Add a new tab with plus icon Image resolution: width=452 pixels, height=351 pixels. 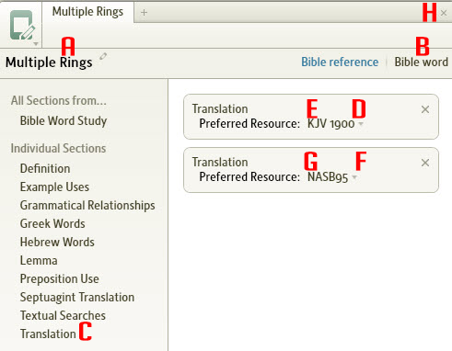click(x=144, y=12)
